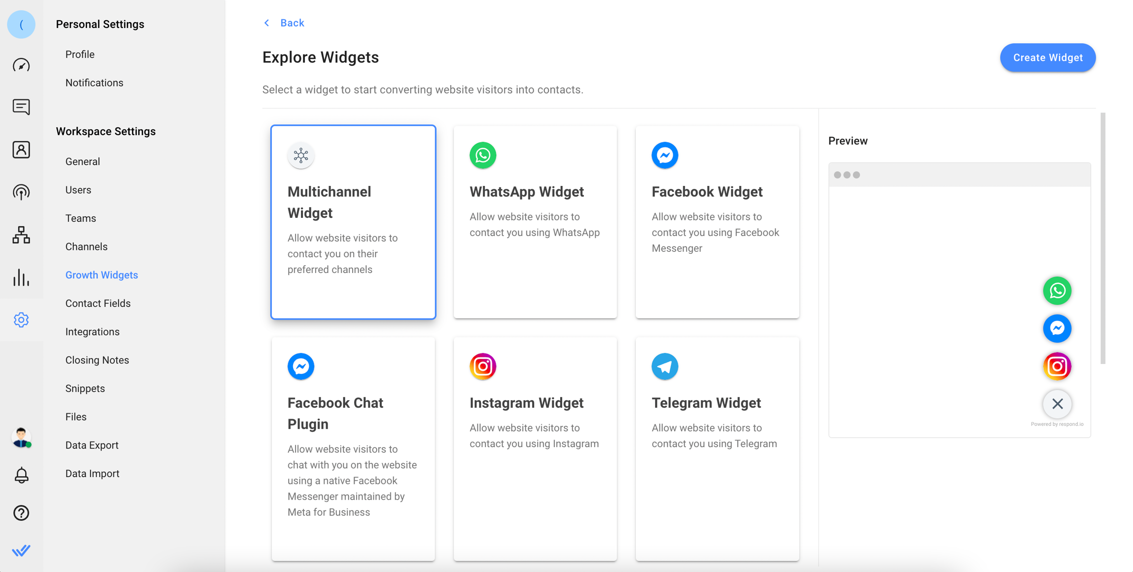This screenshot has width=1133, height=572.
Task: Click the Broadcasts antenna icon in sidebar
Action: [21, 192]
